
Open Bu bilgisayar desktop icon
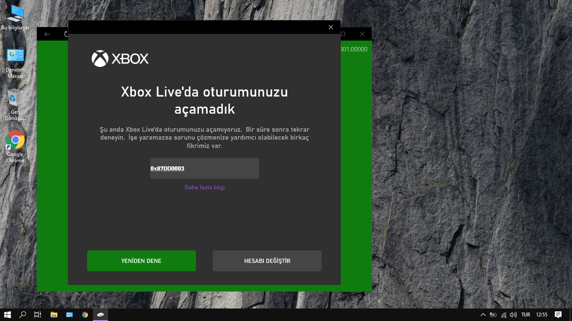coord(15,18)
